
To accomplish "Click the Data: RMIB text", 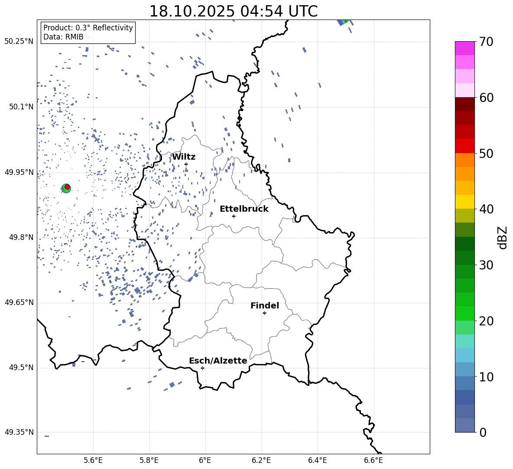I will [63, 37].
